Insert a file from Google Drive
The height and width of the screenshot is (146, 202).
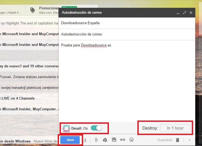(105, 140)
